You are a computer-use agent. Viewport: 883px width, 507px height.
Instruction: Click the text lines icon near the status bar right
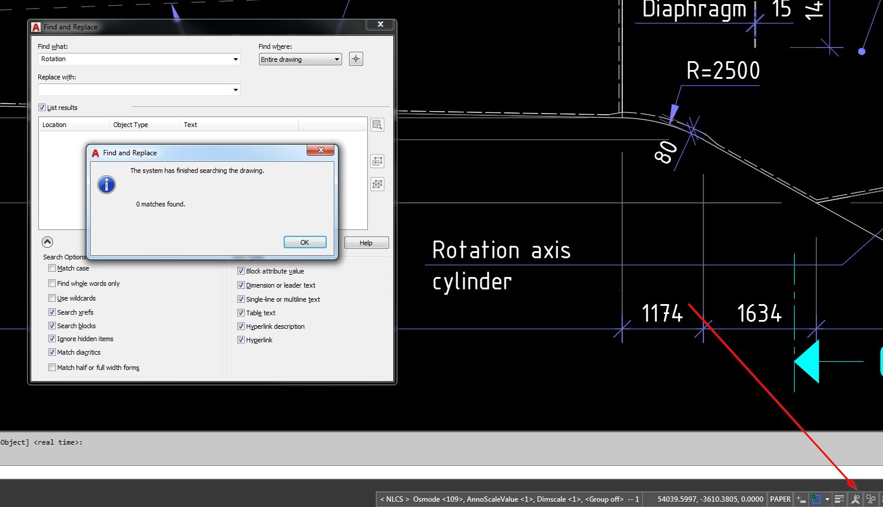click(x=839, y=499)
